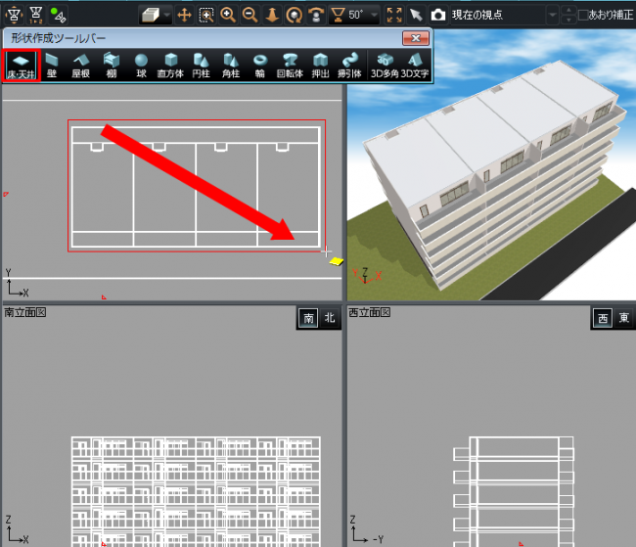
Task: Click the first camera placement icon
Action: click(14, 16)
